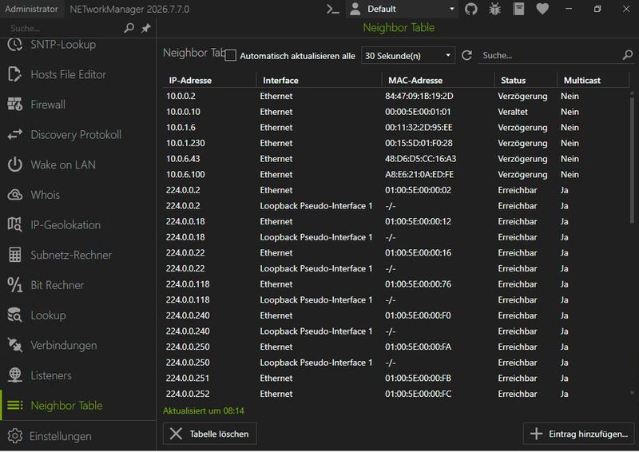Screen dimensions: 639x452
Task: Sort by the MAC-Adresse column header
Action: click(x=415, y=81)
